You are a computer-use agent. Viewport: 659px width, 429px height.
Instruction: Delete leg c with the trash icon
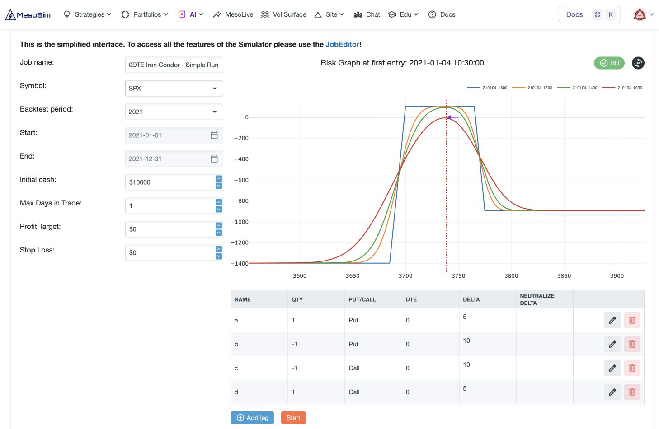point(632,368)
